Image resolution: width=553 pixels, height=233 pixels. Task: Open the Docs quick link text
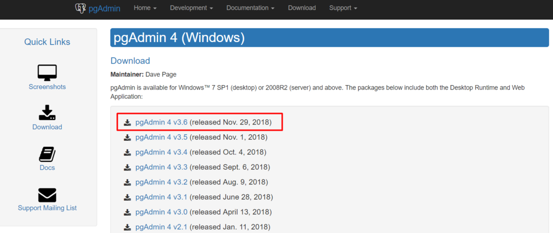48,168
